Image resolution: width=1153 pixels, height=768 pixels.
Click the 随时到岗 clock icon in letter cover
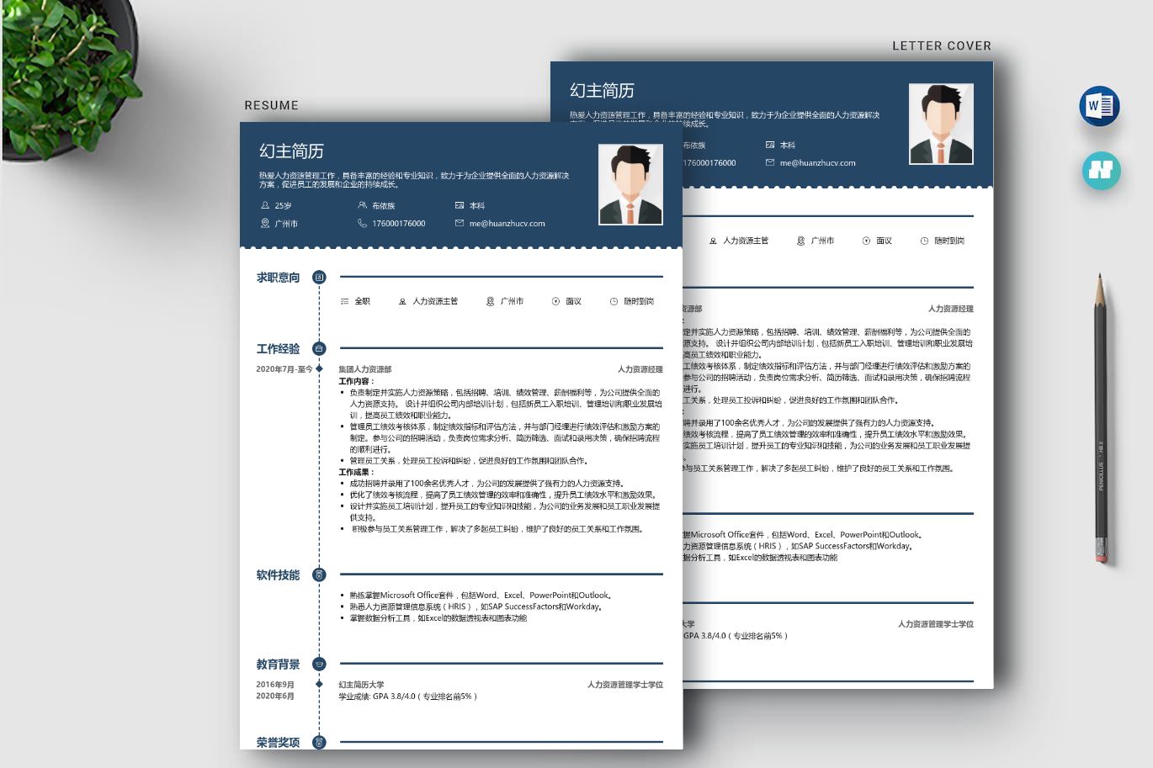coord(924,241)
